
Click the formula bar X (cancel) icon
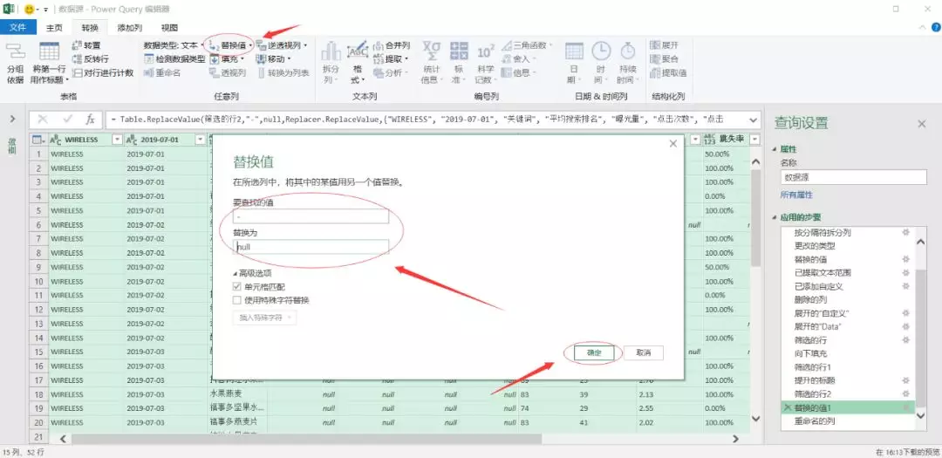tap(44, 119)
